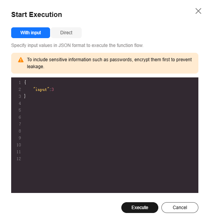Click line number 4 in the editor gutter

pyautogui.click(x=20, y=103)
